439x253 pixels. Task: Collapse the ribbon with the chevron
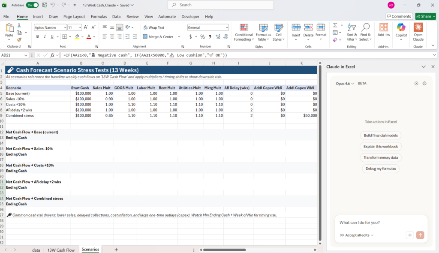[x=433, y=45]
